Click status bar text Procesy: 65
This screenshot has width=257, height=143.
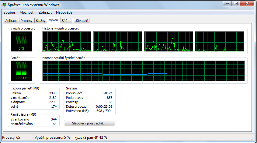pos(11,138)
